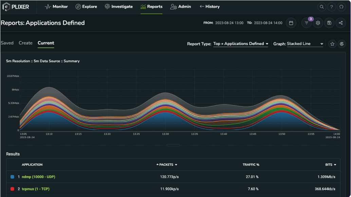Open the Report Type dropdown
This screenshot has width=351, height=197.
click(x=241, y=43)
